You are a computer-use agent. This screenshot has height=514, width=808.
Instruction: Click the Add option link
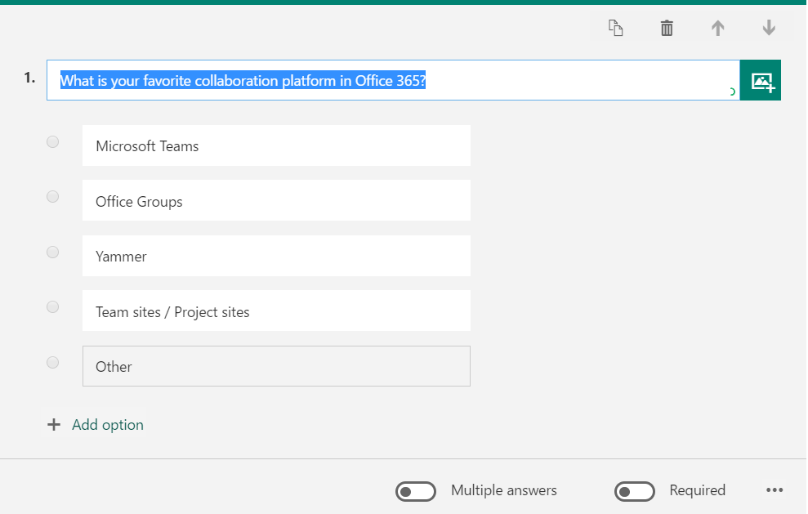click(108, 425)
